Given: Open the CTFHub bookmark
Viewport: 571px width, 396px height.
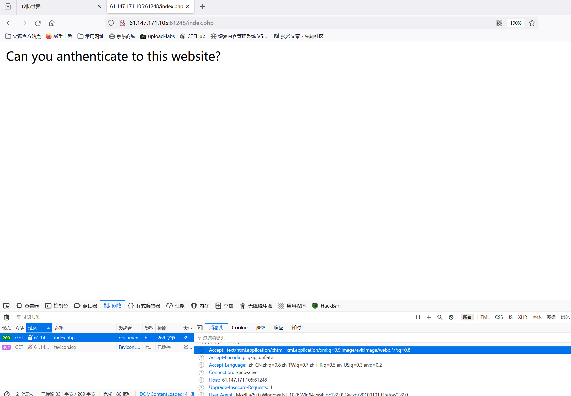Looking at the screenshot, I should 193,36.
